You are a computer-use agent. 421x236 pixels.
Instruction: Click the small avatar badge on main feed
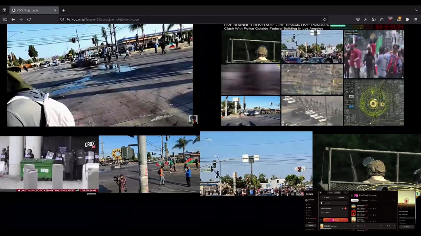point(193,120)
